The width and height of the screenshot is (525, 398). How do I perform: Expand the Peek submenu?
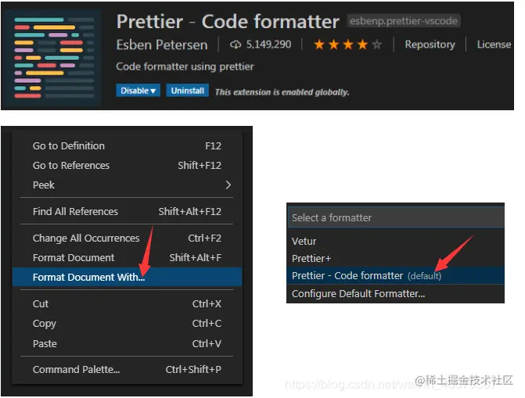click(x=127, y=185)
